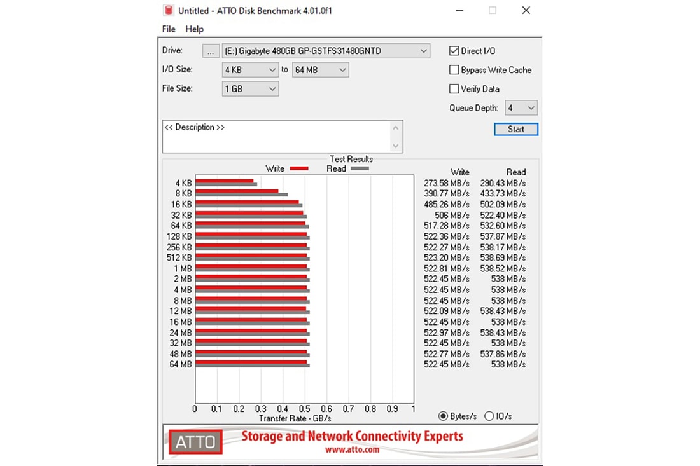Open the I/O Size maximum 64 MB dropdown
The width and height of the screenshot is (700, 466).
click(320, 70)
